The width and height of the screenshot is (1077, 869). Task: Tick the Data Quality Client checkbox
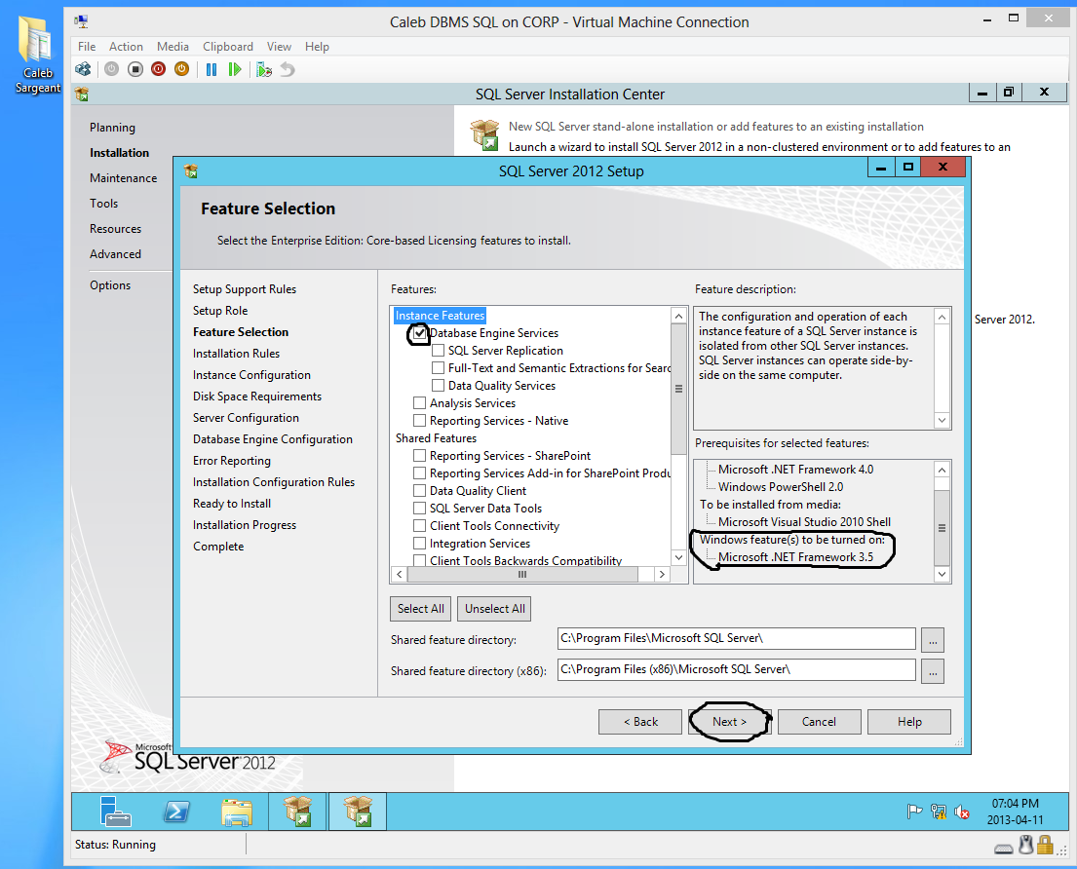pos(420,491)
